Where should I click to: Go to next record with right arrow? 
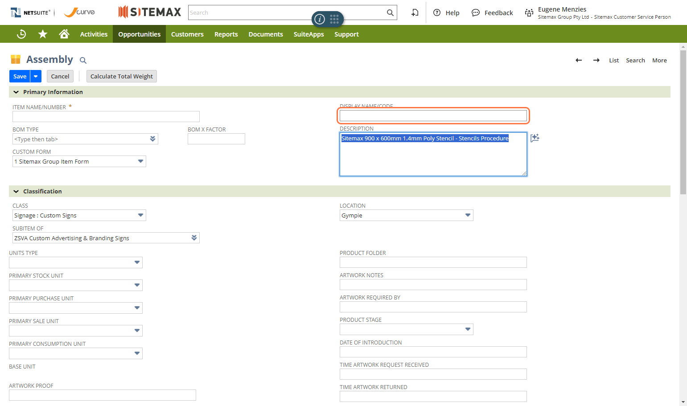(x=596, y=60)
